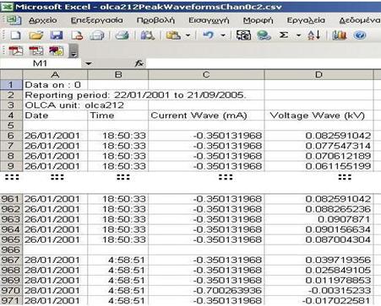Create a new blank workbook

pos(15,35)
